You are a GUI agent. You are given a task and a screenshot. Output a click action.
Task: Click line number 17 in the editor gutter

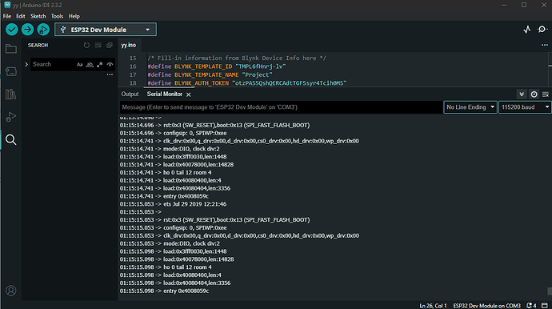click(133, 74)
